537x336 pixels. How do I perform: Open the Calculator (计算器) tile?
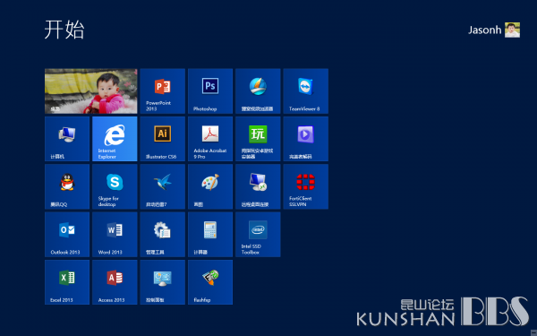click(210, 235)
